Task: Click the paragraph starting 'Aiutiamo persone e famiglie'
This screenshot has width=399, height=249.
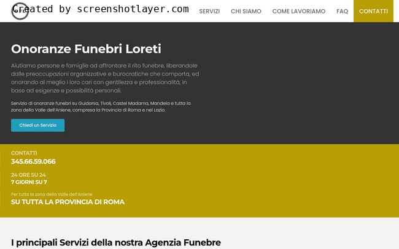Action: [x=105, y=78]
